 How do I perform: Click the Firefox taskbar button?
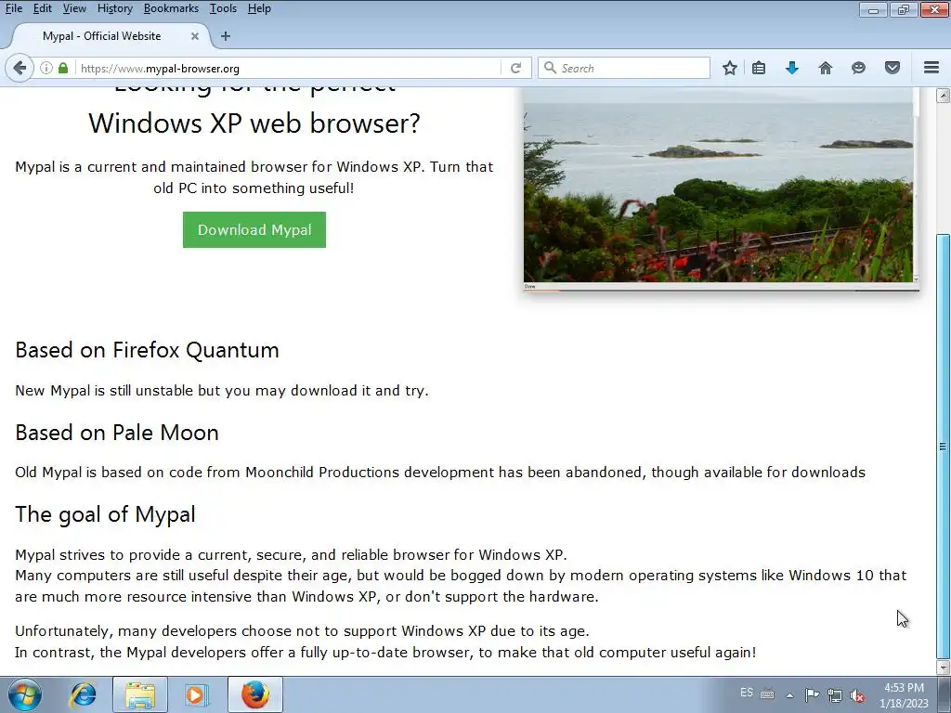point(255,694)
